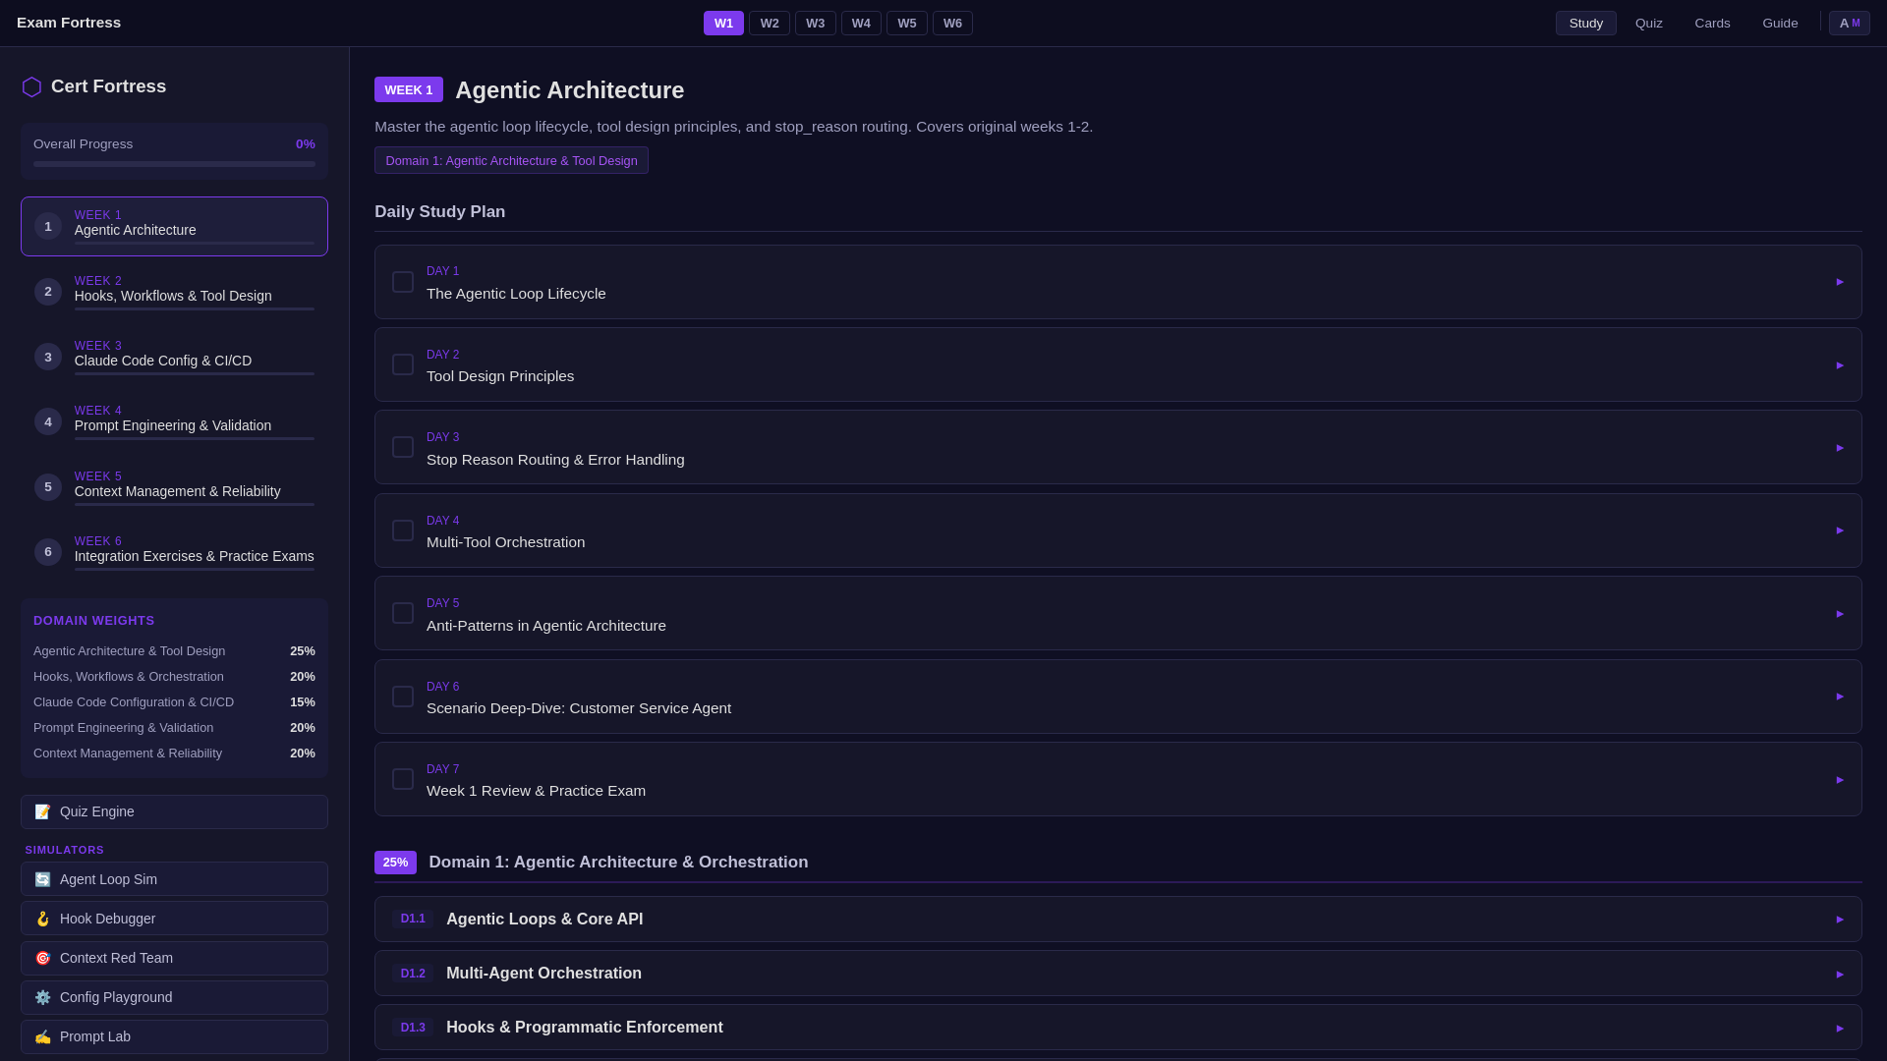This screenshot has width=1887, height=1061.
Task: Click Domain 1 Agentic Architecture tag link
Action: pos(511,161)
